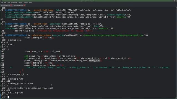
Task: Click the '$5 = 3' output line
Action: (x=4, y=86)
